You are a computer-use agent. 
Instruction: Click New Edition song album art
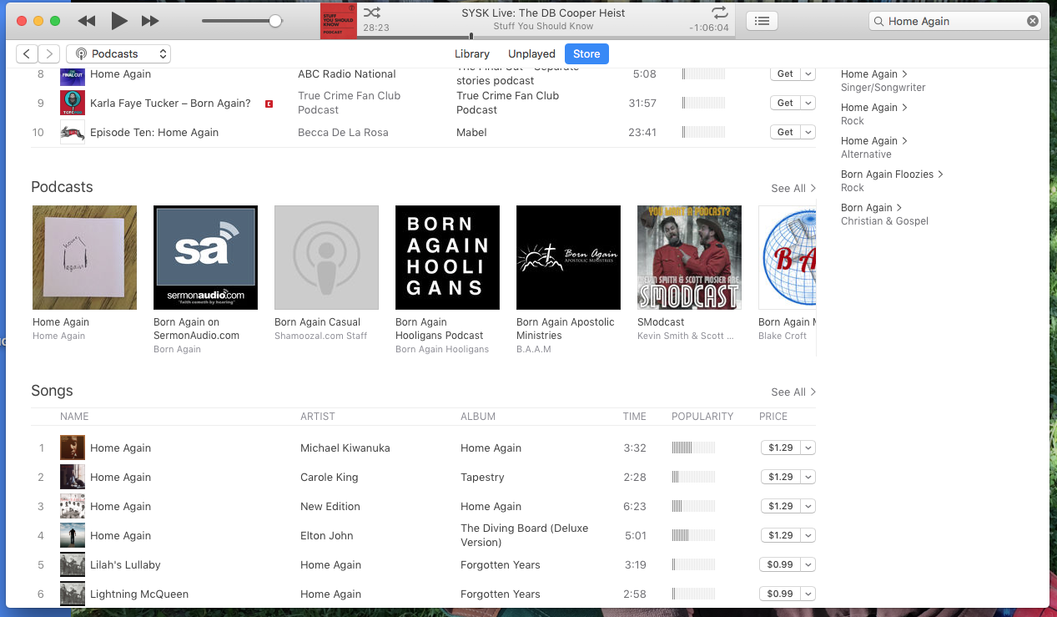(x=73, y=506)
